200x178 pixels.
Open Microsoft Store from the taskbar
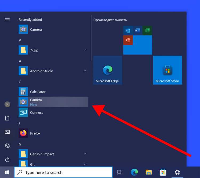point(163,172)
